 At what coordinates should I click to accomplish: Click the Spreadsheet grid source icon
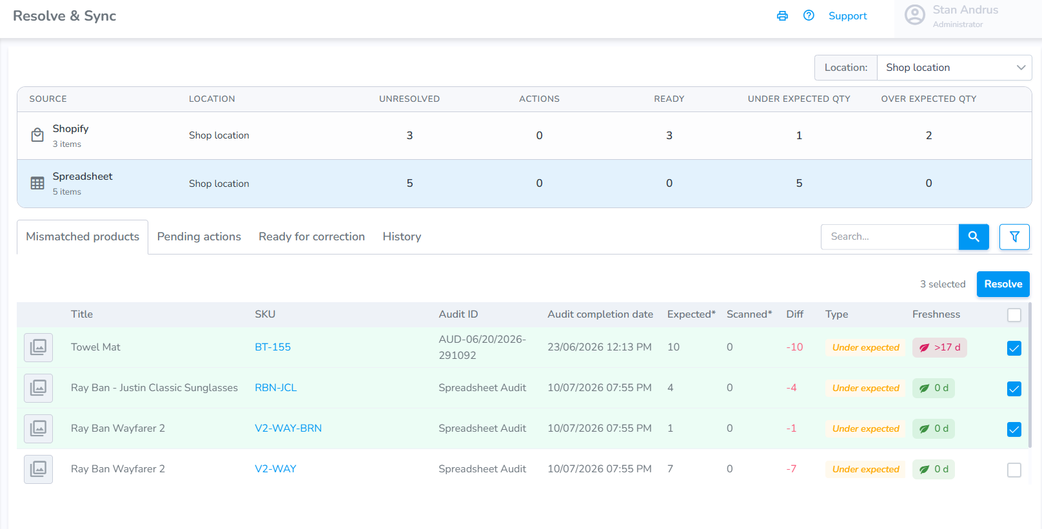coord(37,183)
